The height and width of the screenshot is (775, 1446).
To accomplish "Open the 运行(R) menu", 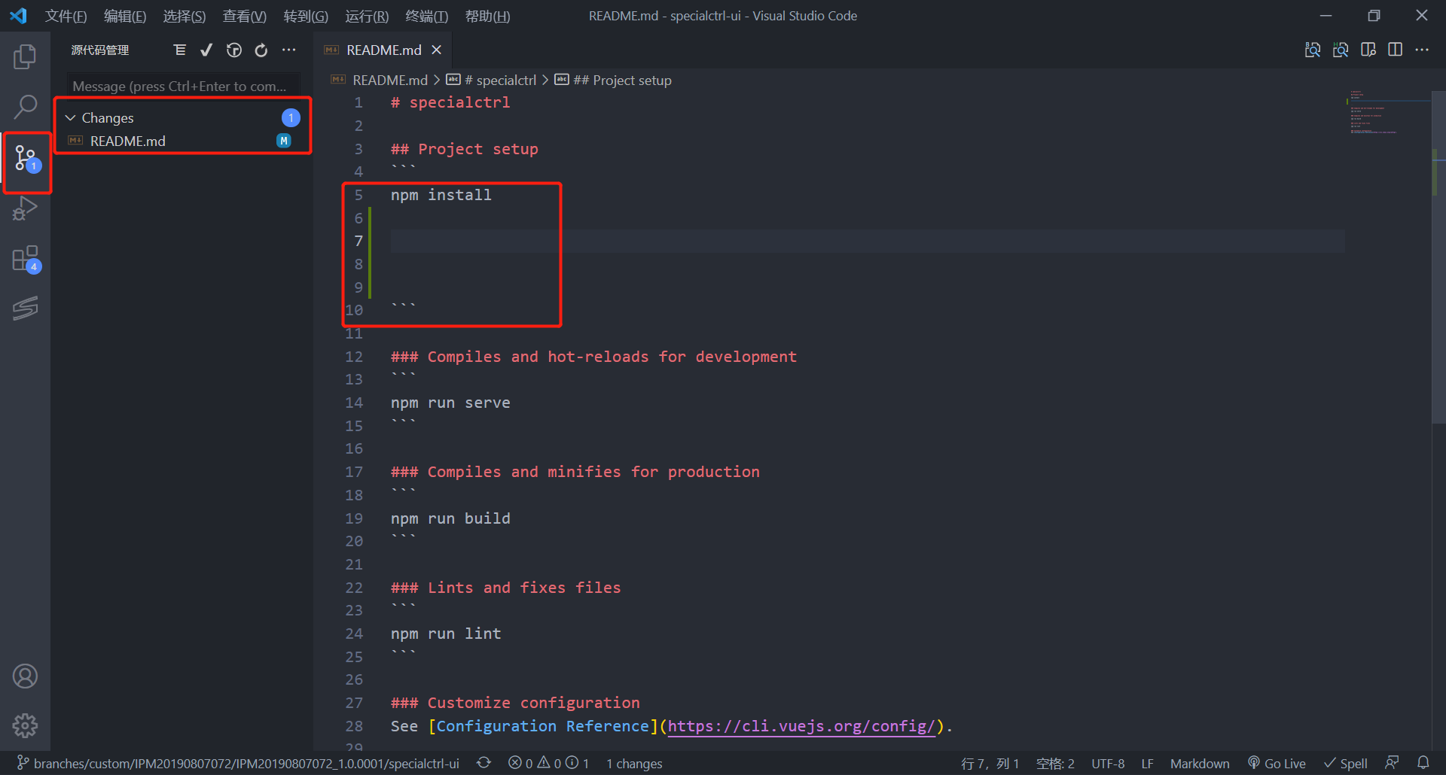I will [367, 16].
